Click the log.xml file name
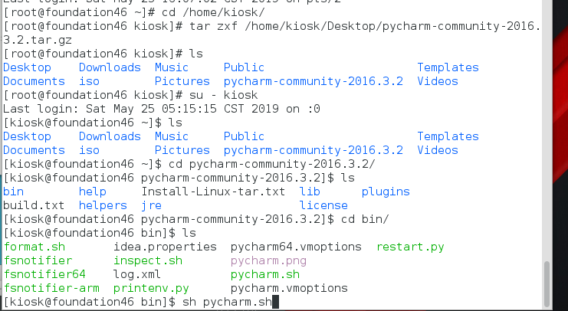Screen dimensions: 568x311 coord(137,274)
